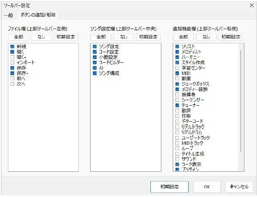Uncheck the 新規 checkbox
Viewport: 257px width, 197px height.
[12, 46]
